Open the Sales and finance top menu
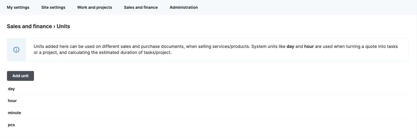This screenshot has height=139, width=417. (141, 7)
